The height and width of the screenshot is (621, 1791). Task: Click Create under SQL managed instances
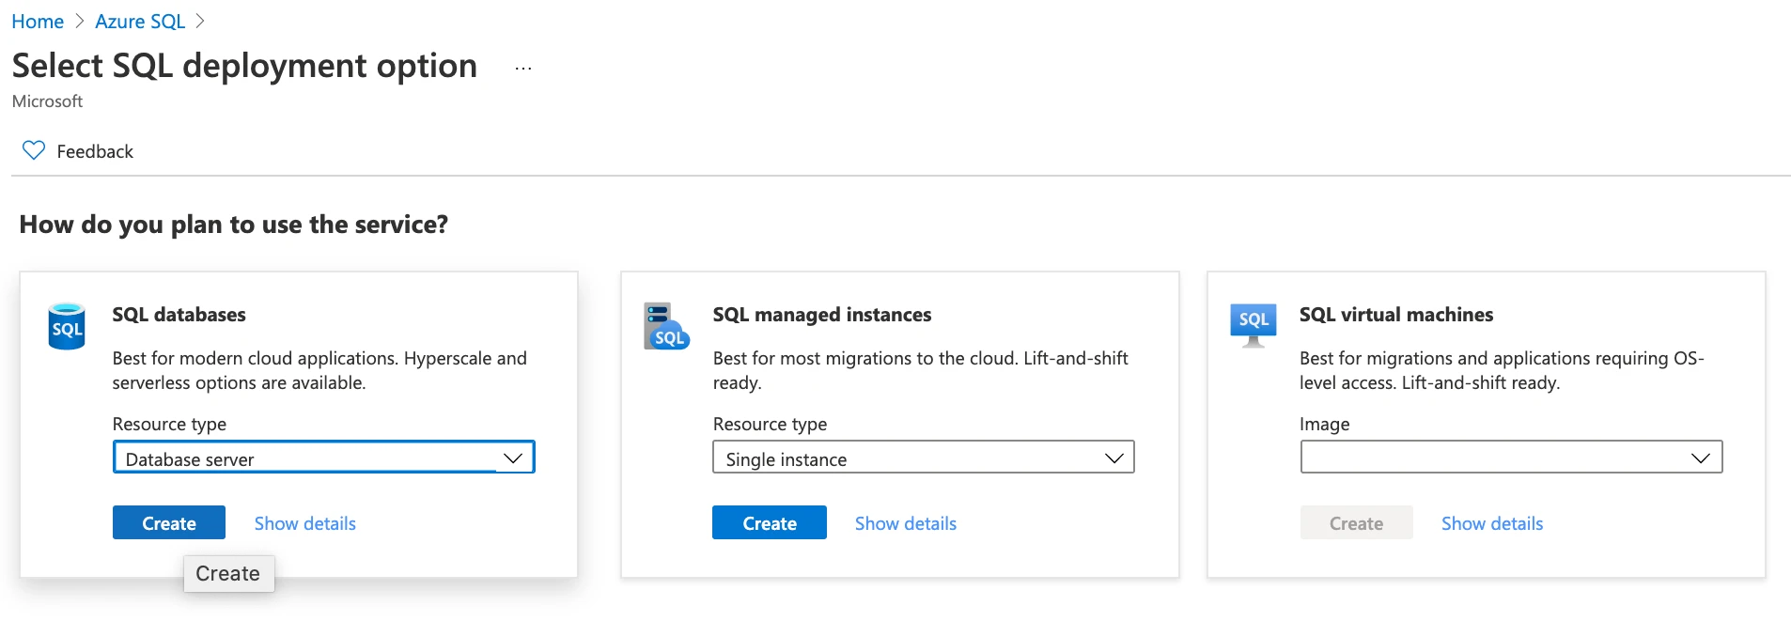point(770,522)
